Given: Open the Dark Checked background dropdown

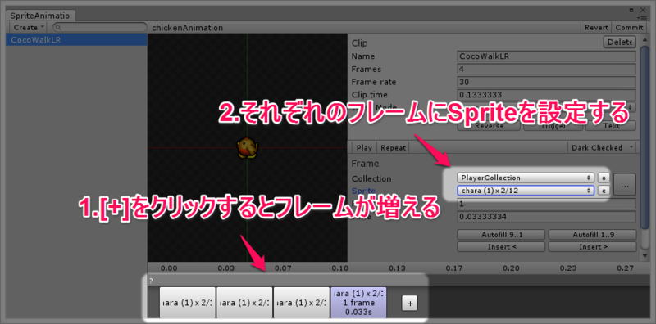Looking at the screenshot, I should [x=601, y=148].
